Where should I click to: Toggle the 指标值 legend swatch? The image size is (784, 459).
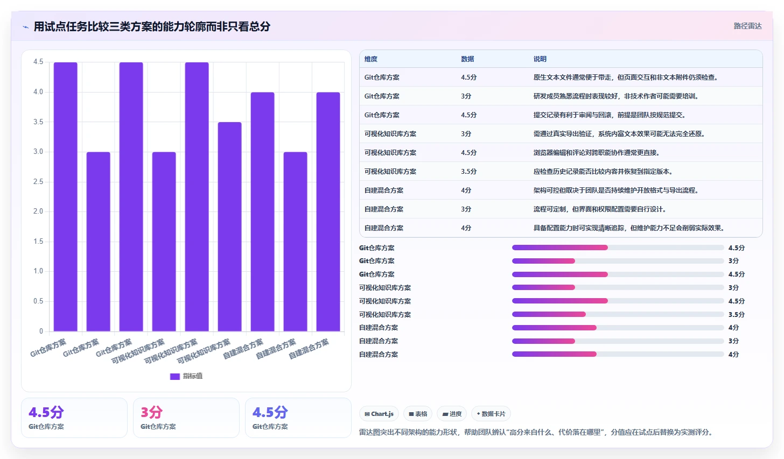point(174,376)
